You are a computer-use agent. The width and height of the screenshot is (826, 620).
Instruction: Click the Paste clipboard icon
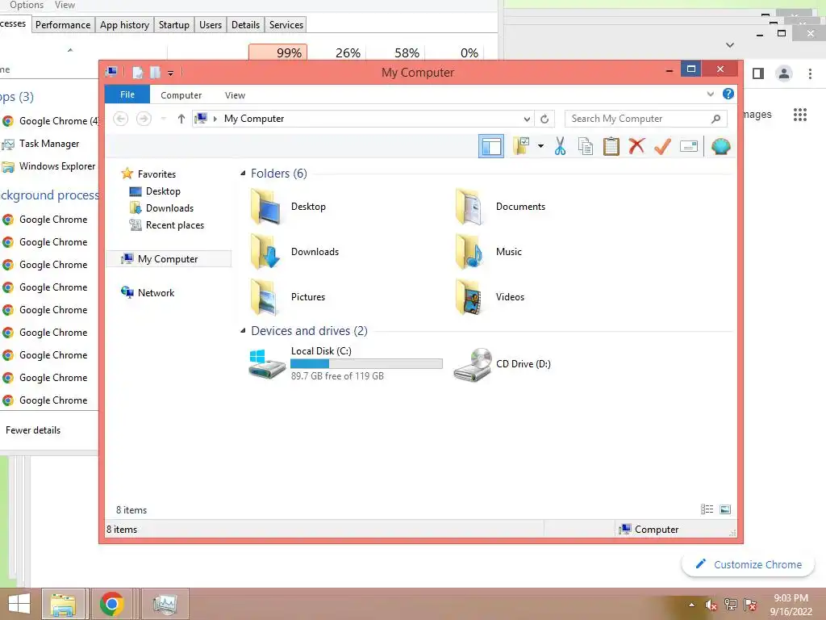coord(611,146)
